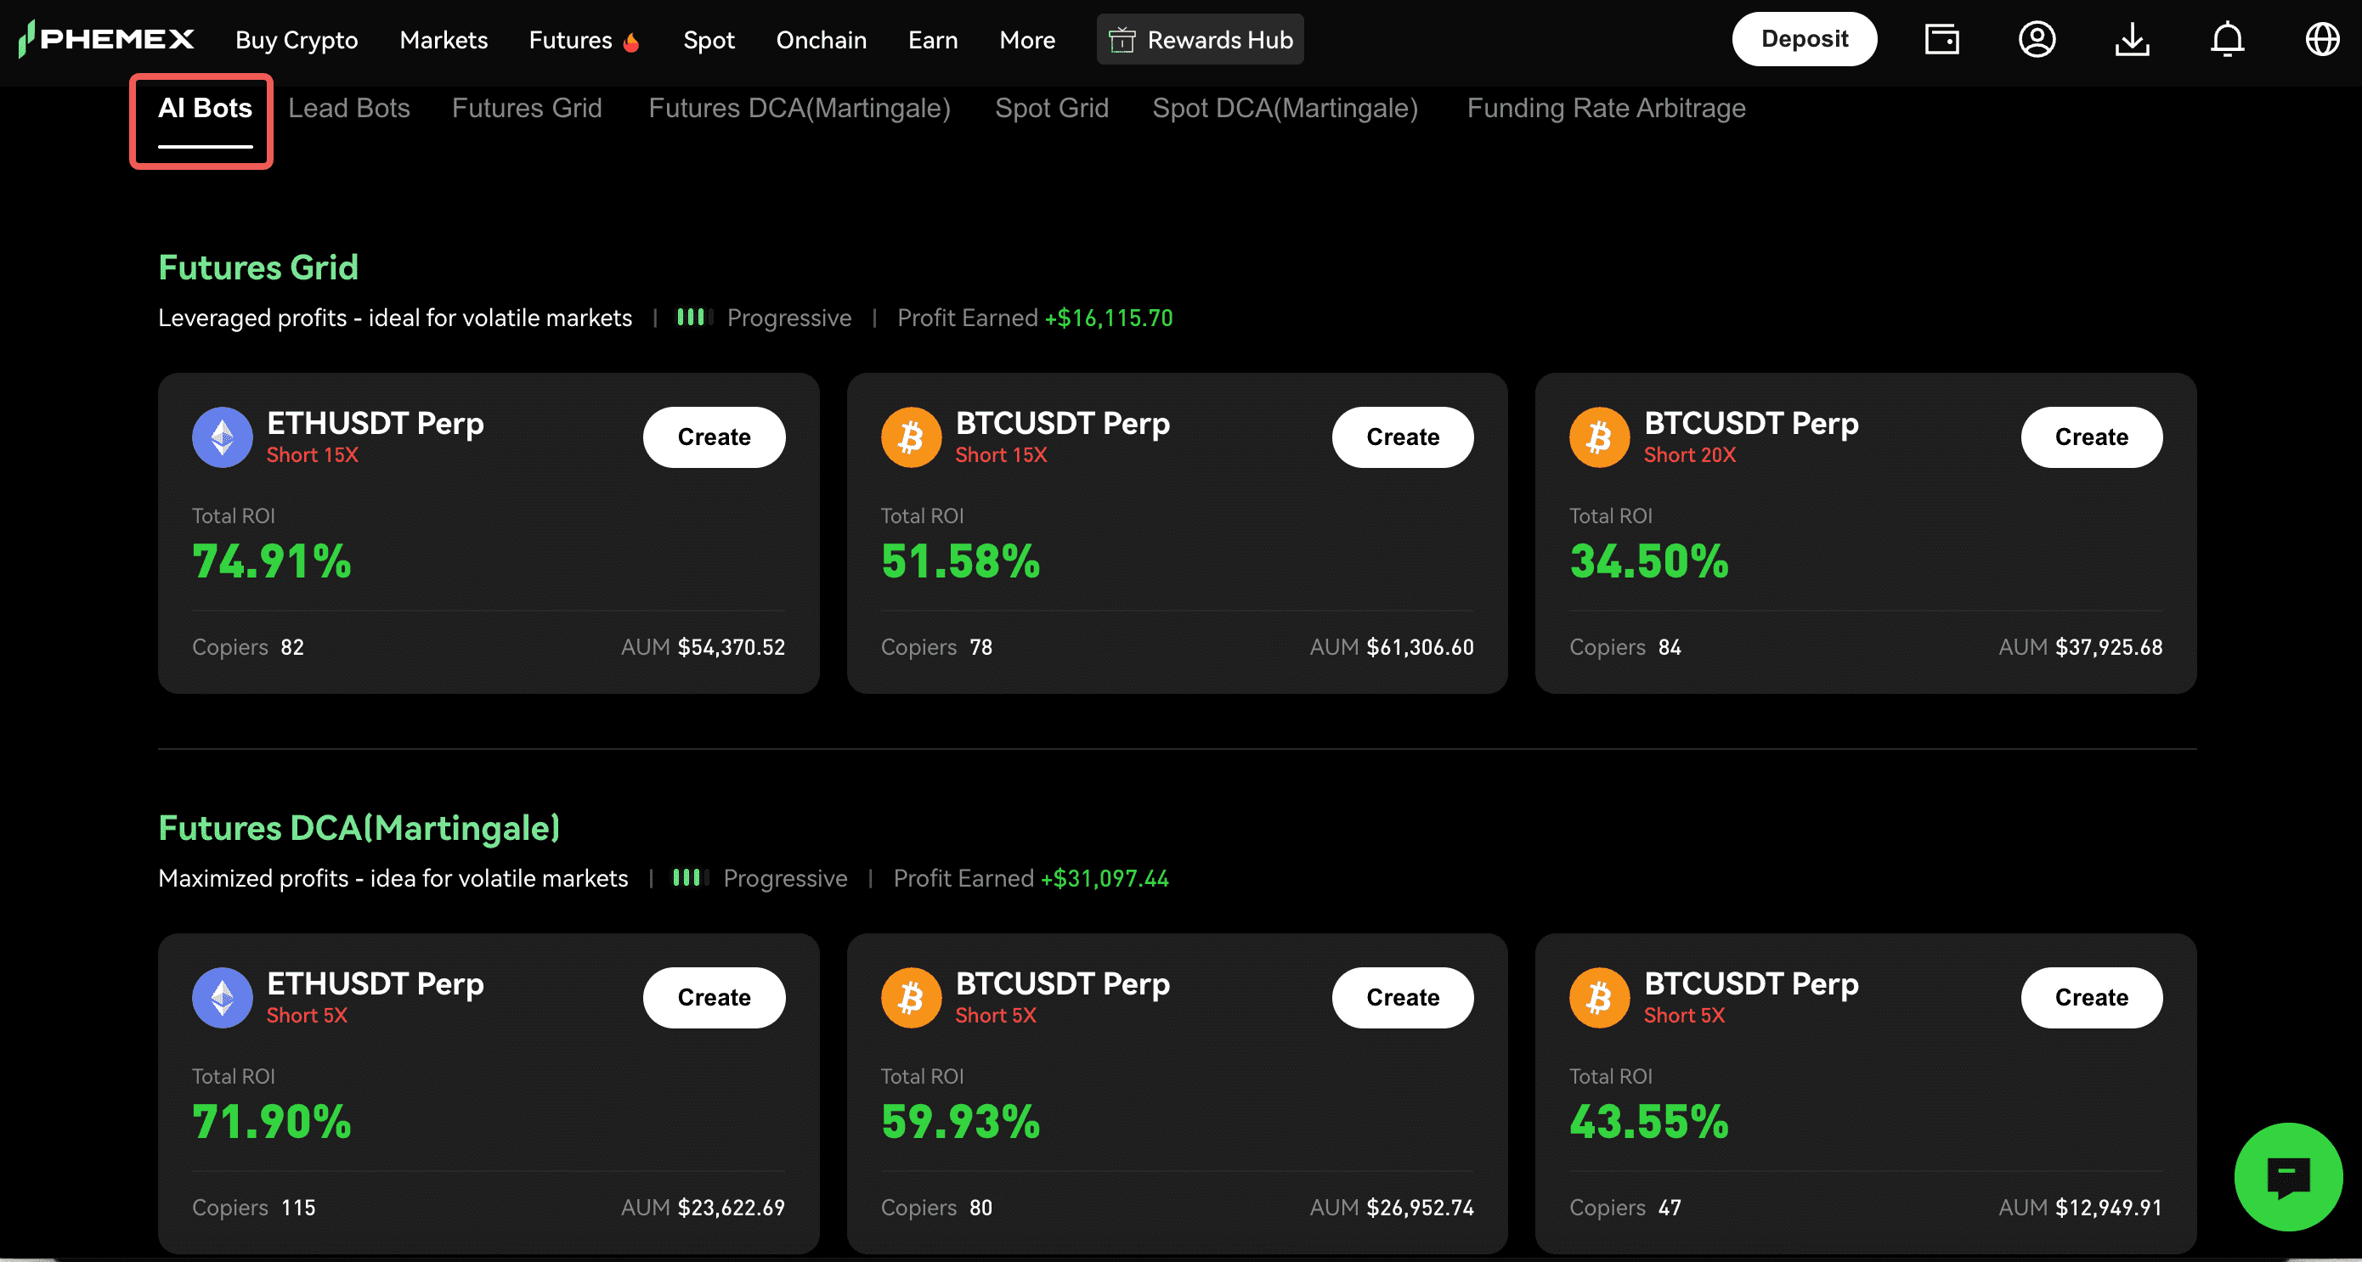Click the Phemex logo
This screenshot has height=1262, width=2362.
click(106, 39)
